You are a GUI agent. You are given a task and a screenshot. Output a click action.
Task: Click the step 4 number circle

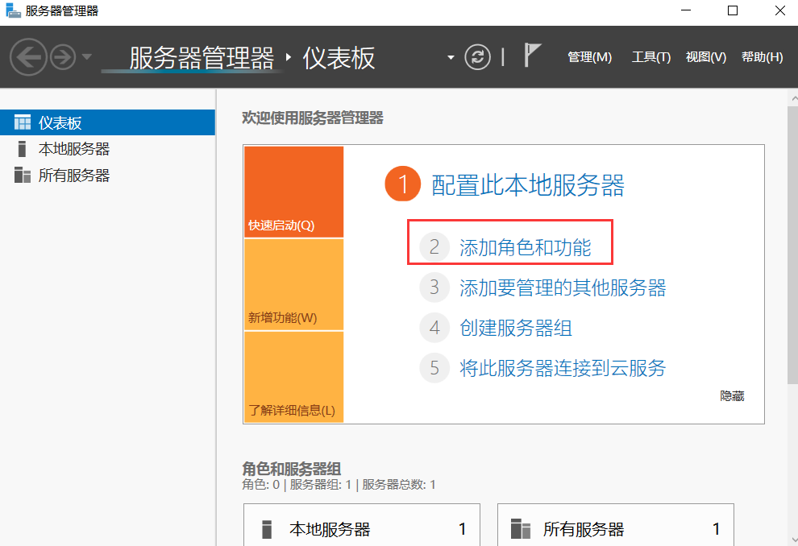click(x=434, y=328)
